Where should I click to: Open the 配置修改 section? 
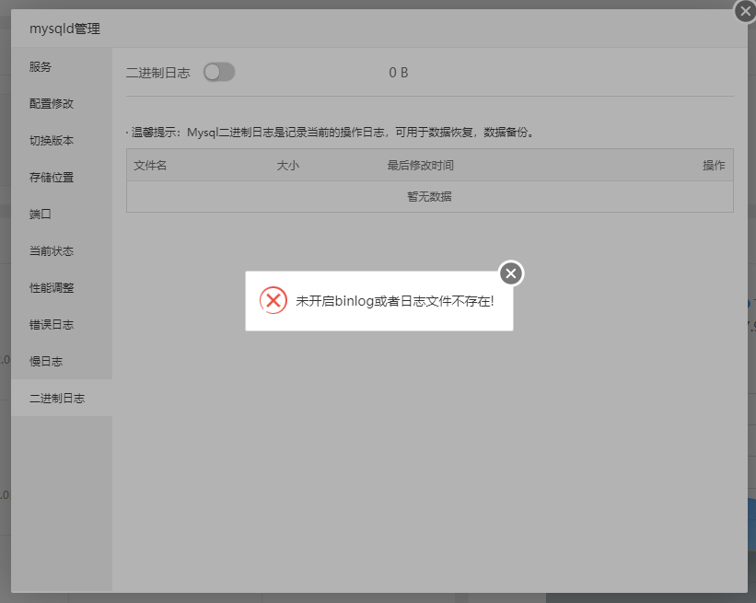pyautogui.click(x=52, y=103)
